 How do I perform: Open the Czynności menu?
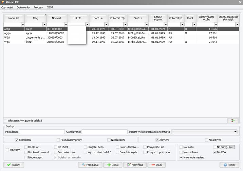pyautogui.click(x=7, y=7)
